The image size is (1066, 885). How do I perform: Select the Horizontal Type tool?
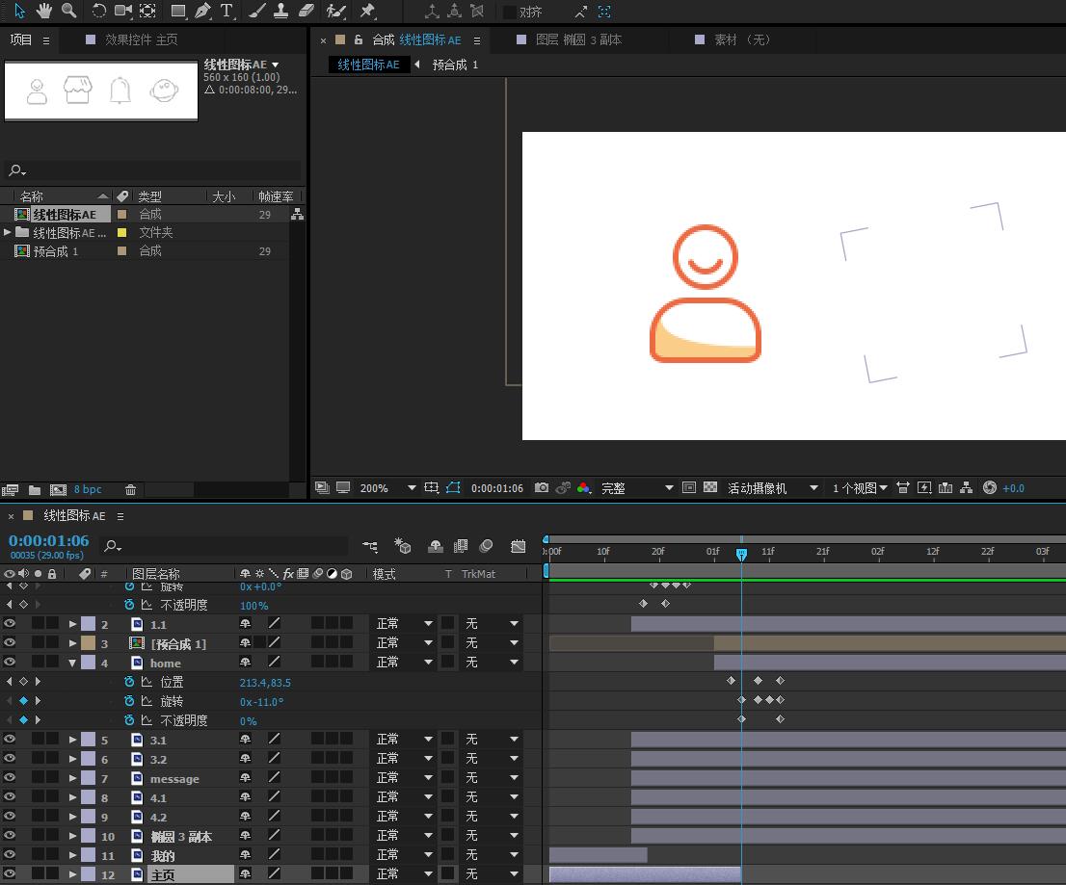227,11
